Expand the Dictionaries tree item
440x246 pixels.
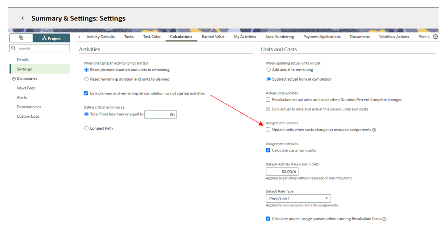(14, 79)
